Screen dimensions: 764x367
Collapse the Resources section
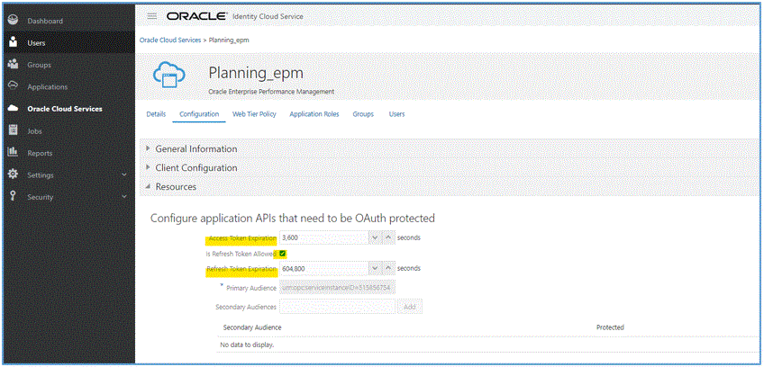coord(149,187)
